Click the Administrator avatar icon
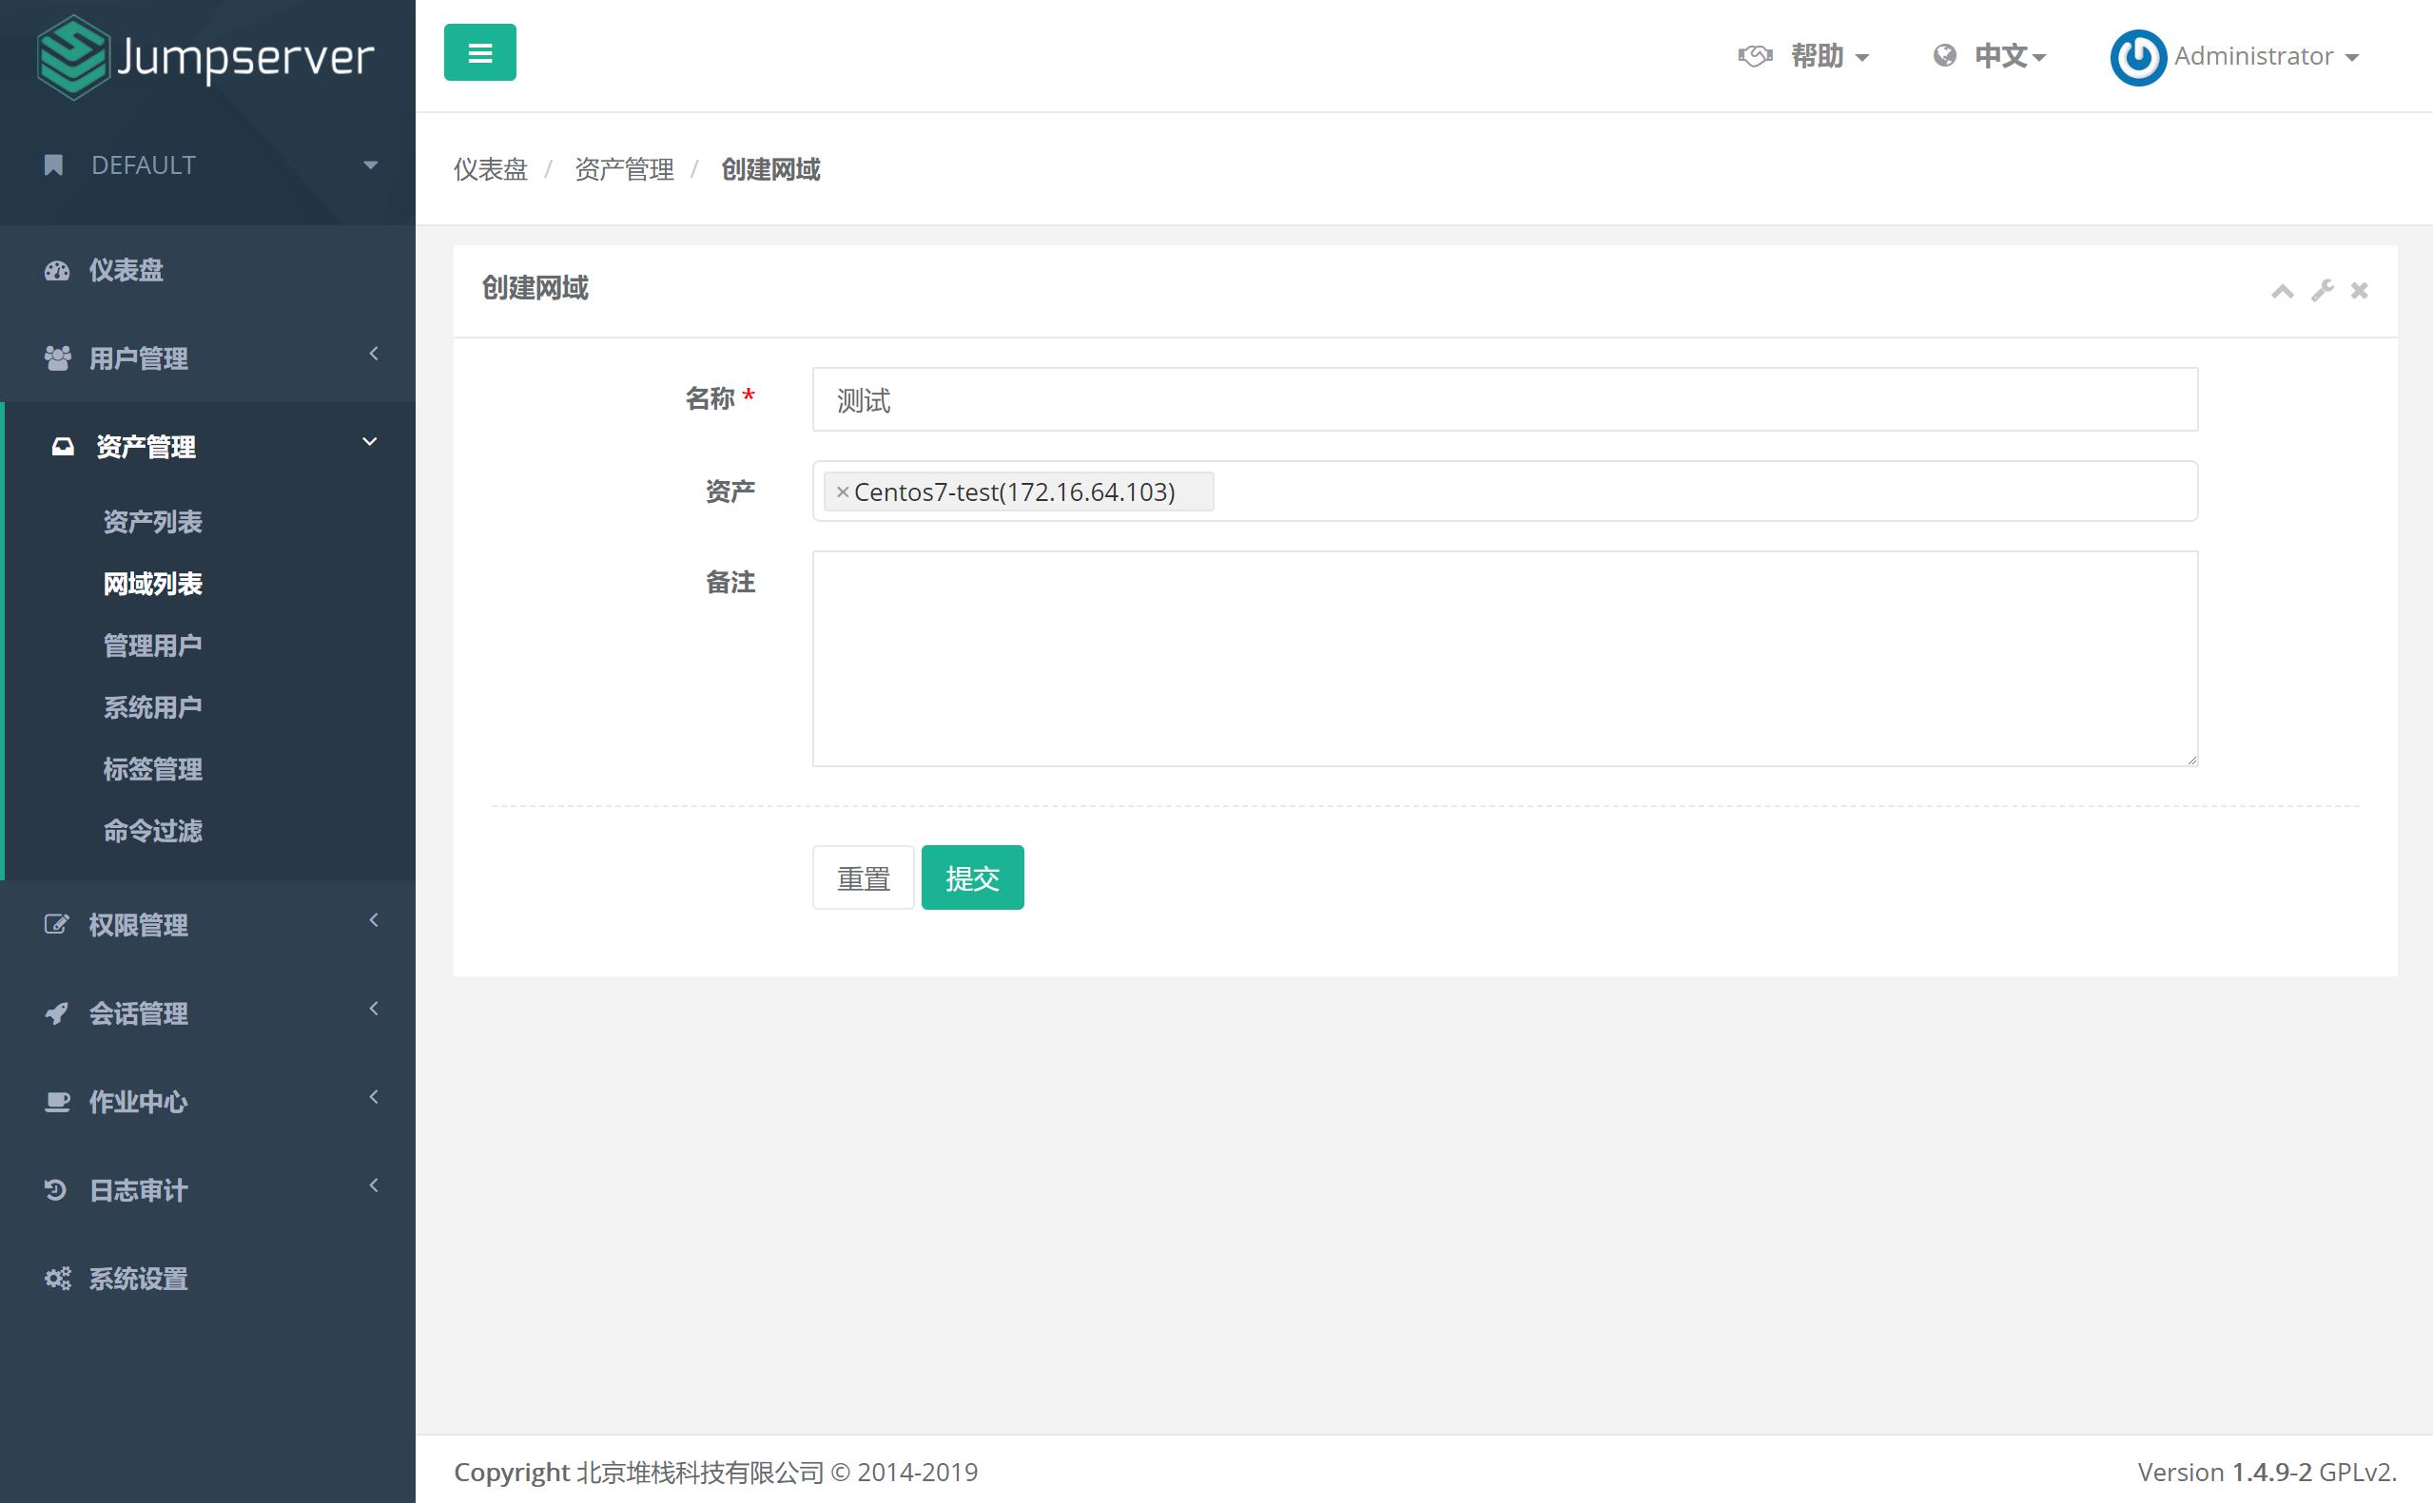Screen dimensions: 2433x1503 2138,58
